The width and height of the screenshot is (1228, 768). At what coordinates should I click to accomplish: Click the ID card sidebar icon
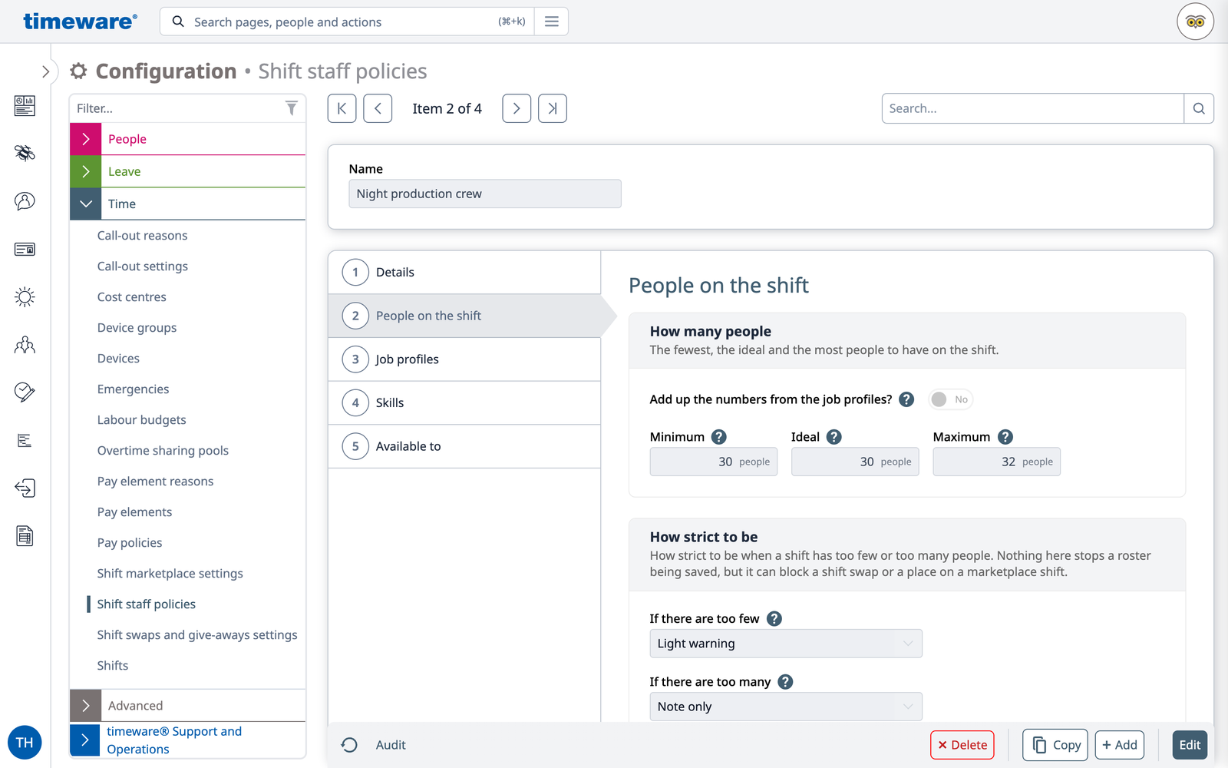point(25,249)
